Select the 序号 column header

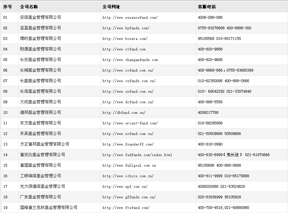8,7
